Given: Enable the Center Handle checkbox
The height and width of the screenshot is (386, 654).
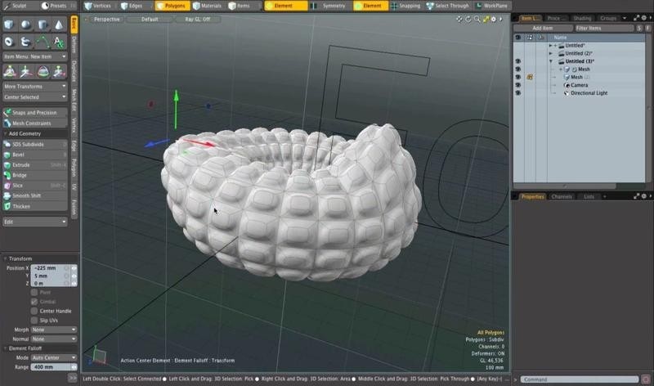Looking at the screenshot, I should [34, 311].
